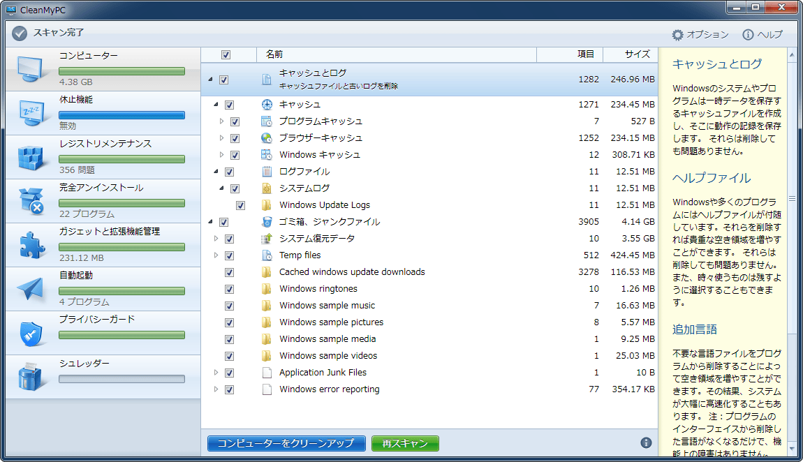
Task: Click the 完全アンインストール box icon
Action: point(31,201)
